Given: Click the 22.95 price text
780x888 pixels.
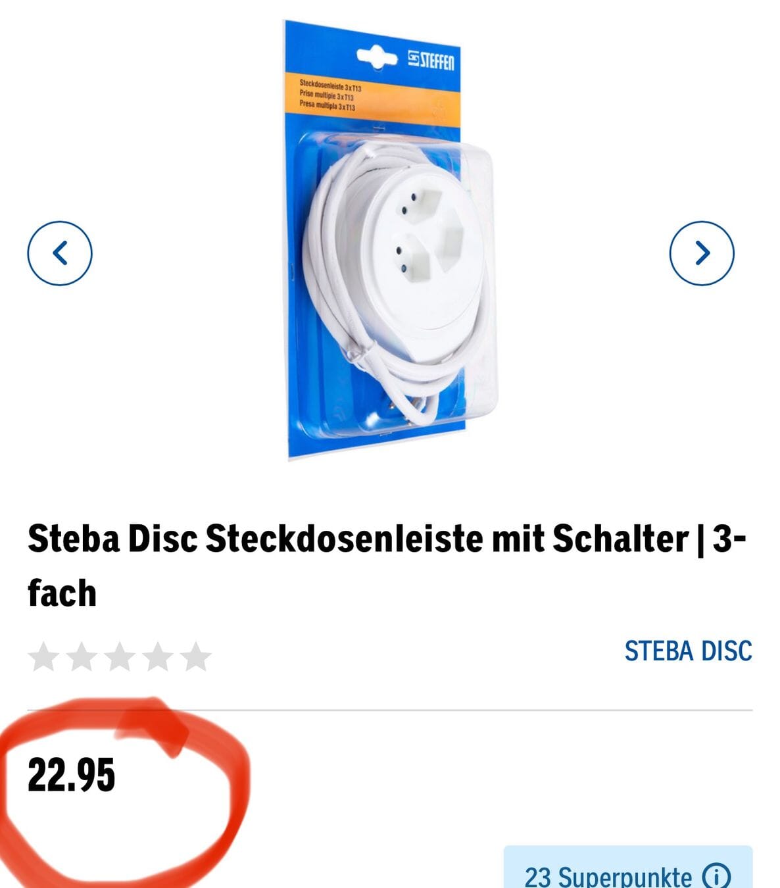Looking at the screenshot, I should click(x=71, y=775).
